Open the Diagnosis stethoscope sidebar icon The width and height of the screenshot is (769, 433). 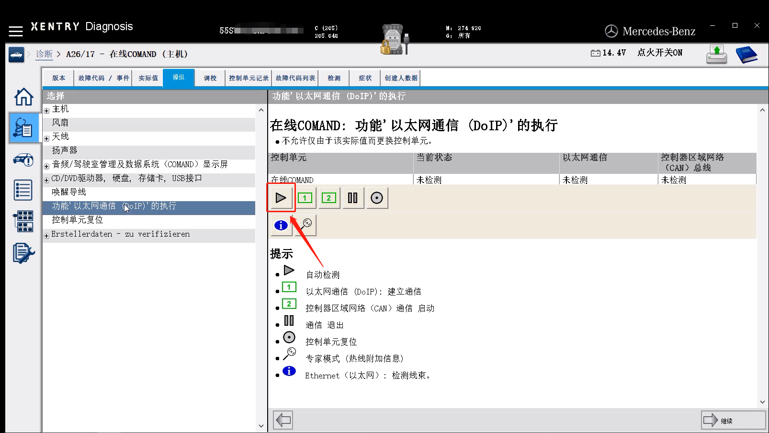pyautogui.click(x=23, y=128)
